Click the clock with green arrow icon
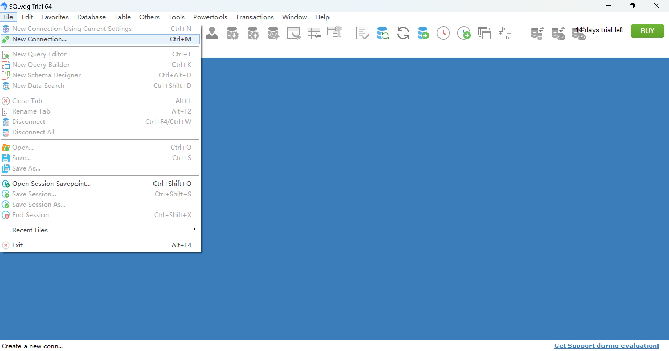Screen dimensions: 669x351 coord(464,33)
